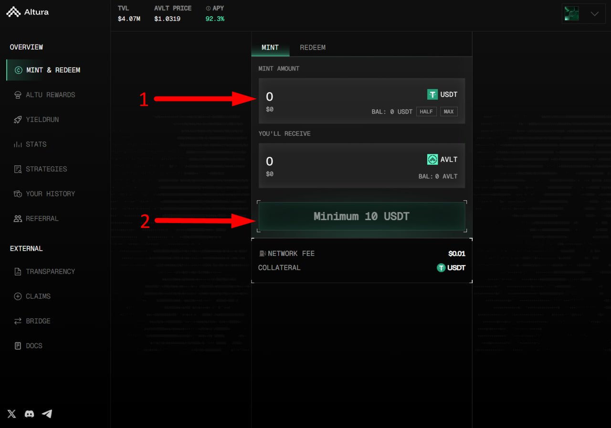611x428 pixels.
Task: Open the Telegram social icon
Action: tap(47, 414)
